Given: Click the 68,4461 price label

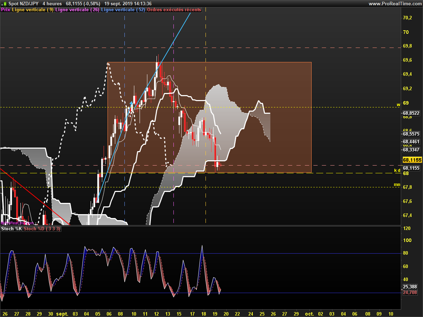Looking at the screenshot, I should 411,142.
